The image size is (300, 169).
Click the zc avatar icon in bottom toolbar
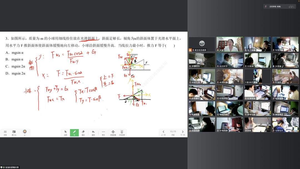pyautogui.click(x=25, y=132)
